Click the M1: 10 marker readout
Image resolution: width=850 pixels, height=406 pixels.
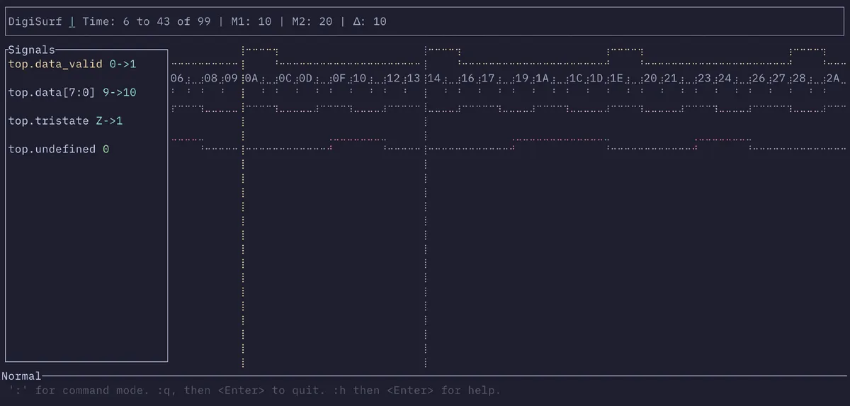coord(251,22)
